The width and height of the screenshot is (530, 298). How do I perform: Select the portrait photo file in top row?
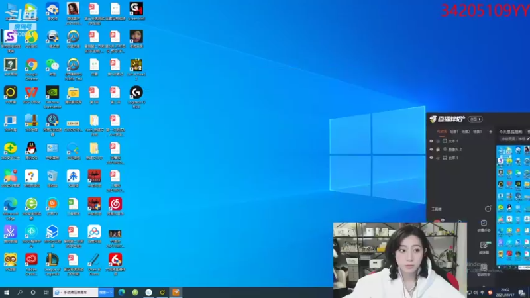click(x=74, y=9)
